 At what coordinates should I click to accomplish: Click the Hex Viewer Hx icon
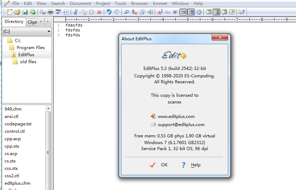tap(167, 12)
